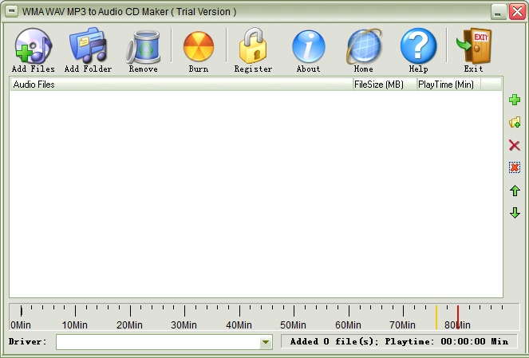Screen dimensions: 529x358
Task: Move the file down with the green down arrow
Action: pyautogui.click(x=515, y=213)
